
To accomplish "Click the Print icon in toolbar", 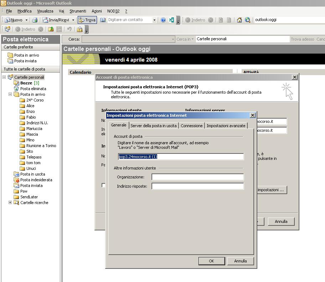I will 35,20.
